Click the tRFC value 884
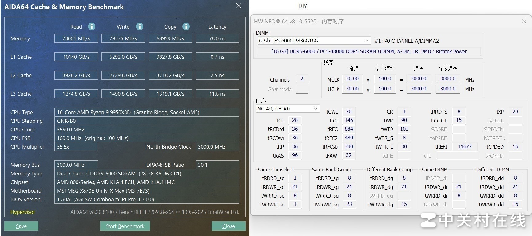 click(349, 129)
